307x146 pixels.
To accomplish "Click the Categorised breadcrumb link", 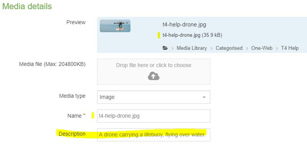I will tap(229, 48).
